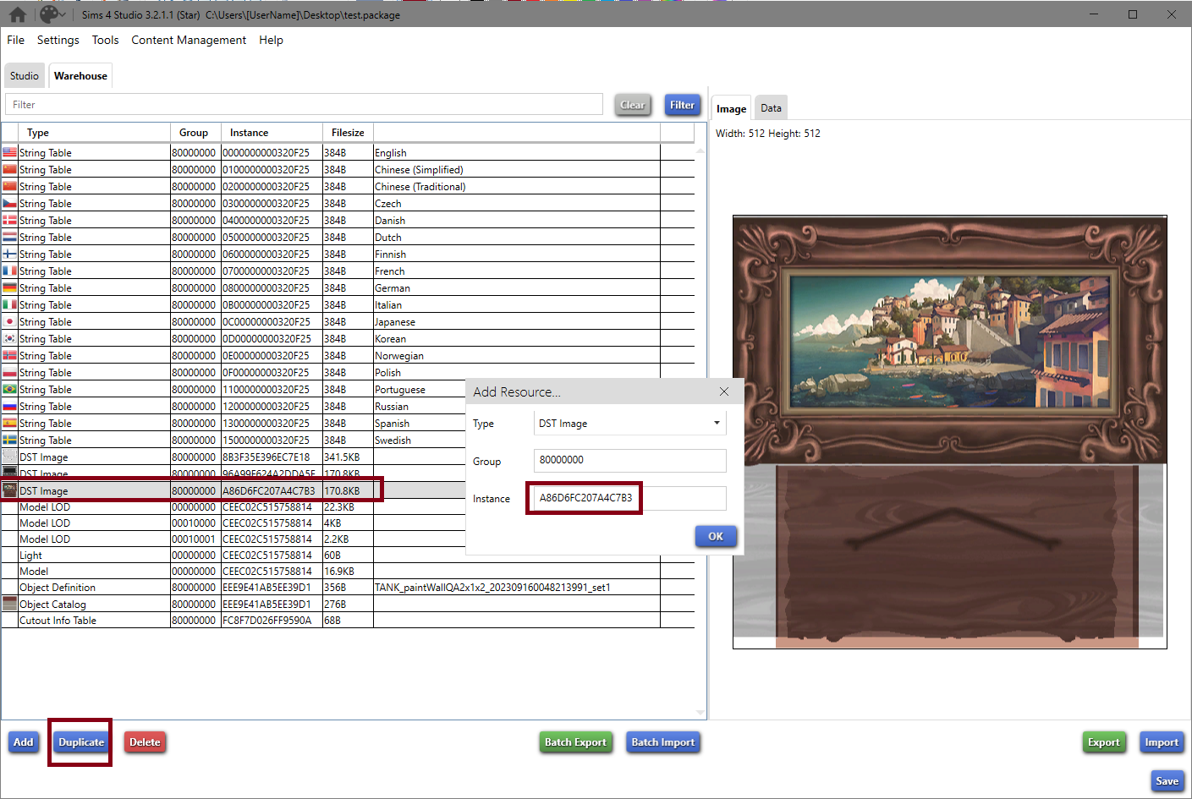Select the Model row sized 16.9KB
1192x799 pixels.
[348, 572]
